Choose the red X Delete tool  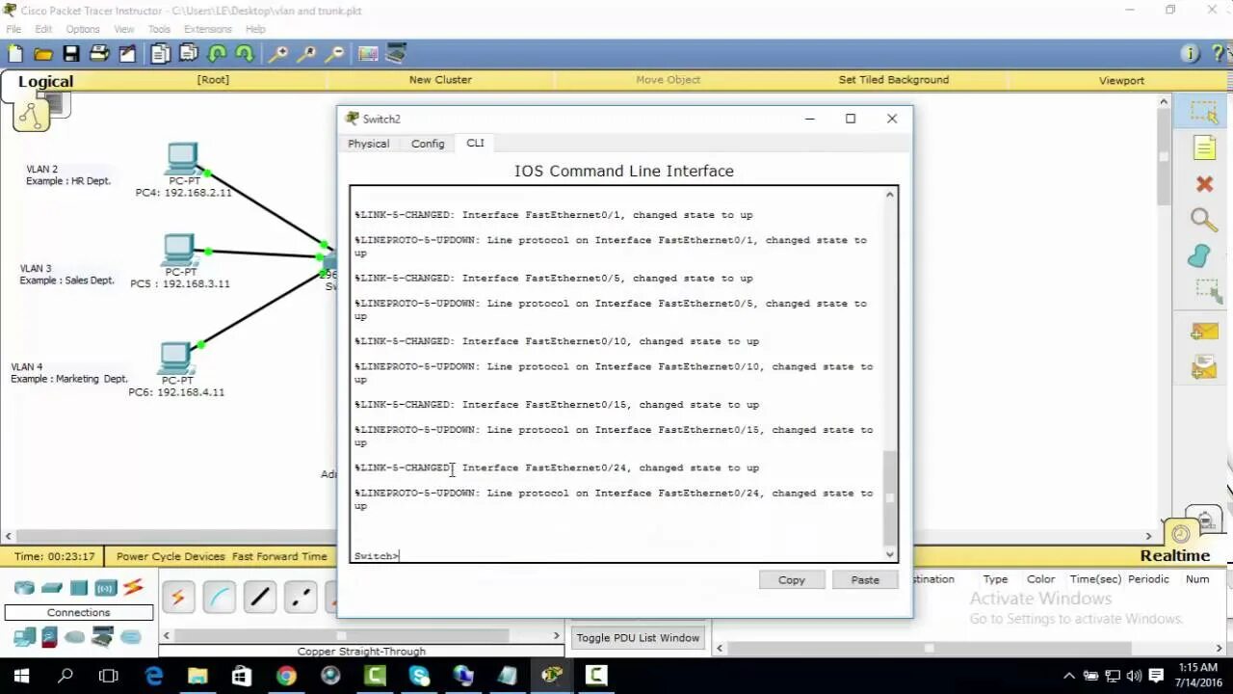1204,183
